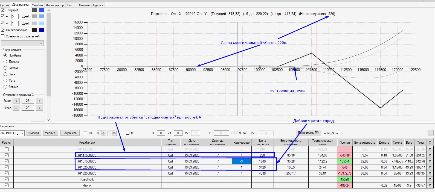Open the Улыбка tab
Viewport: 435px width, 192px height.
(x=37, y=5)
